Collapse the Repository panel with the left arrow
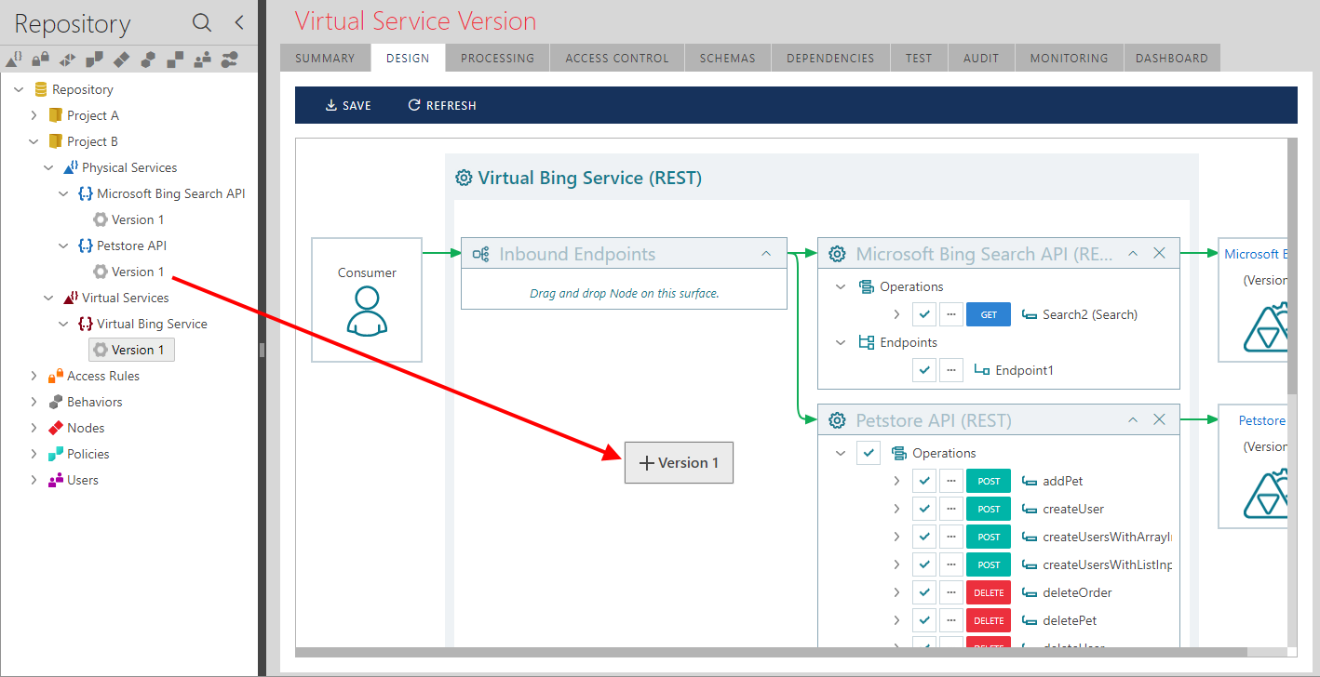This screenshot has height=677, width=1320. coord(239,23)
